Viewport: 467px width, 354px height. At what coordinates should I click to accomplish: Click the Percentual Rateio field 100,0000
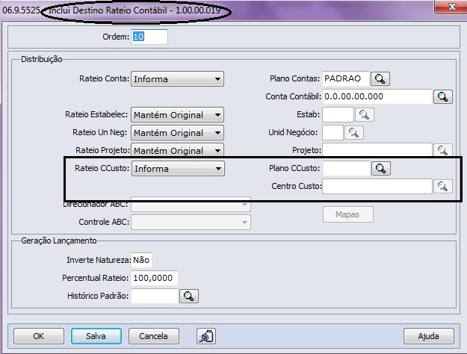click(155, 278)
